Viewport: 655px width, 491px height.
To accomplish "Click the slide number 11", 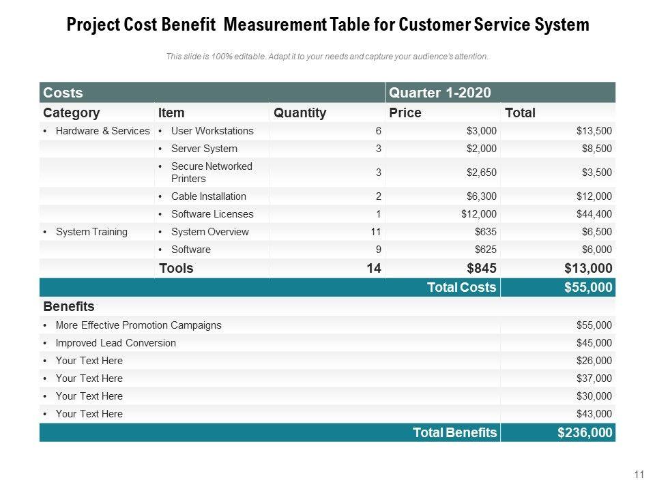I will (x=639, y=475).
